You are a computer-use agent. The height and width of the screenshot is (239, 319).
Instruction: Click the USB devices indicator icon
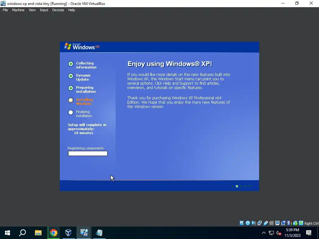tap(265, 223)
